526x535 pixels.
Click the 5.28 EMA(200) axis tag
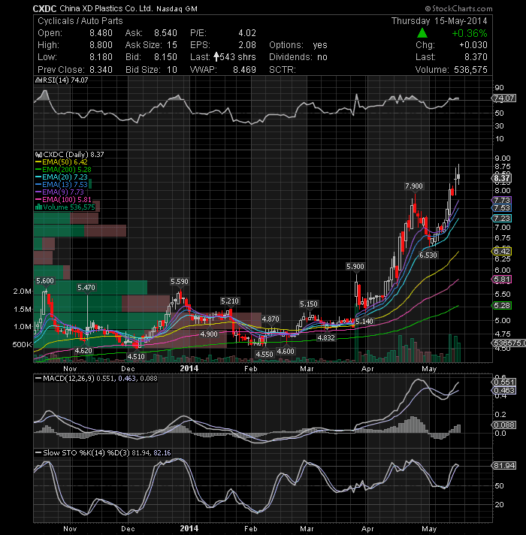pyautogui.click(x=501, y=306)
